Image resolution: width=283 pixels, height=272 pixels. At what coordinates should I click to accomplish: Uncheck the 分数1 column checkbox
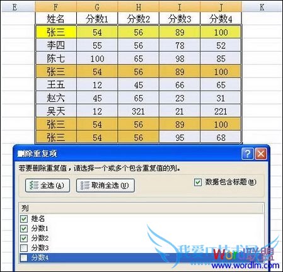[x=24, y=229]
